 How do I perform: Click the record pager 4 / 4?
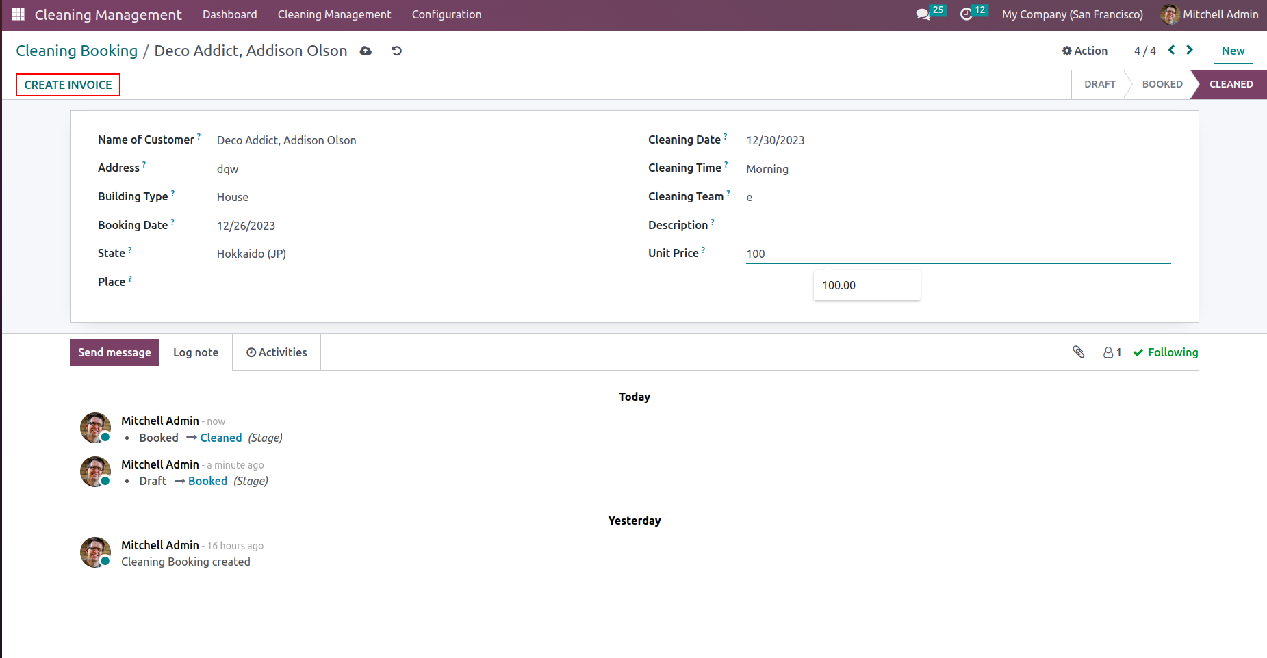point(1145,51)
